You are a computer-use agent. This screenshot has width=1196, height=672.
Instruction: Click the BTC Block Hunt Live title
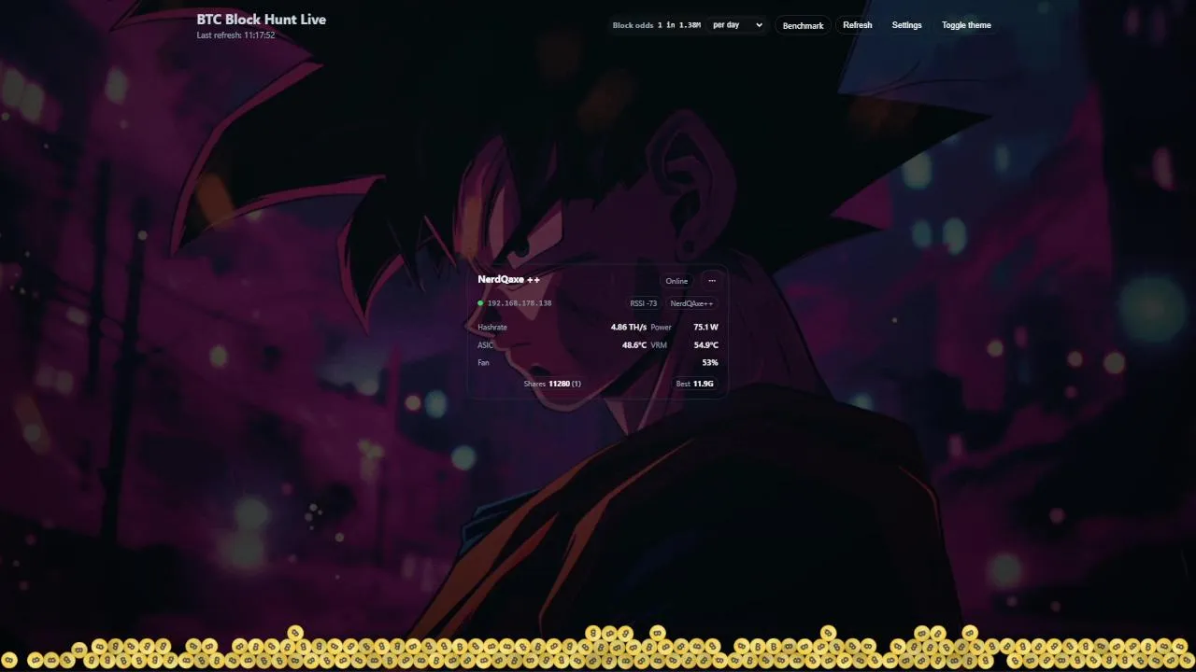[x=262, y=19]
